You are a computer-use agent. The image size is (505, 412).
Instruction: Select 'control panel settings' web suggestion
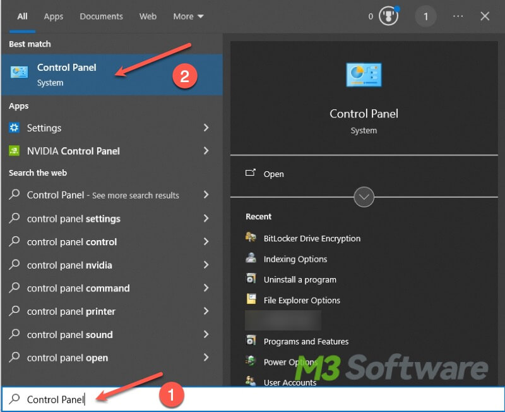pyautogui.click(x=112, y=219)
